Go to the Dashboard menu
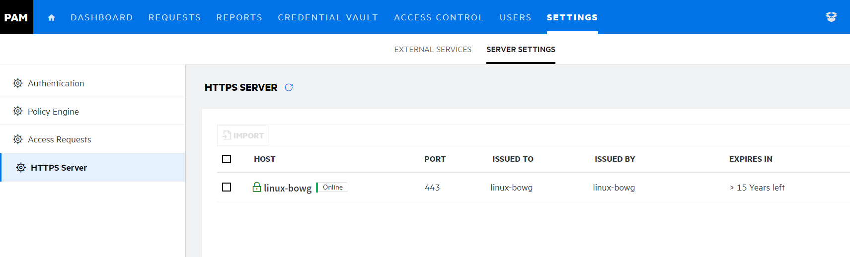 tap(102, 17)
